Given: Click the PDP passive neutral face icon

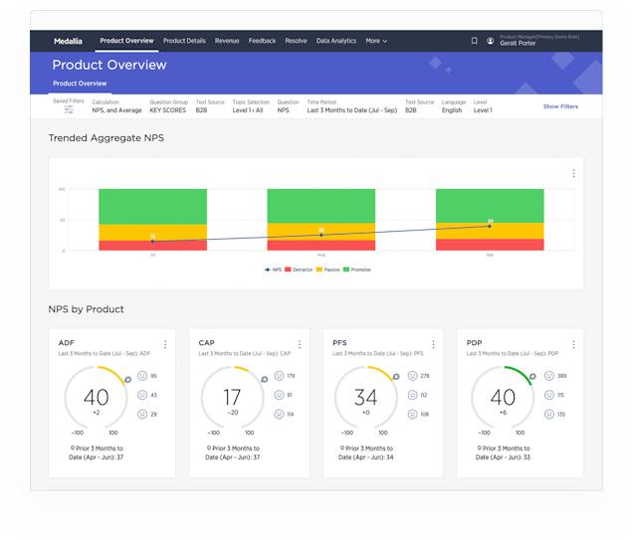Looking at the screenshot, I should [x=549, y=395].
